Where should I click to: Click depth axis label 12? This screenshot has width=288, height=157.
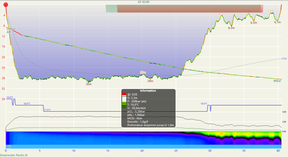pyautogui.click(x=3, y=36)
